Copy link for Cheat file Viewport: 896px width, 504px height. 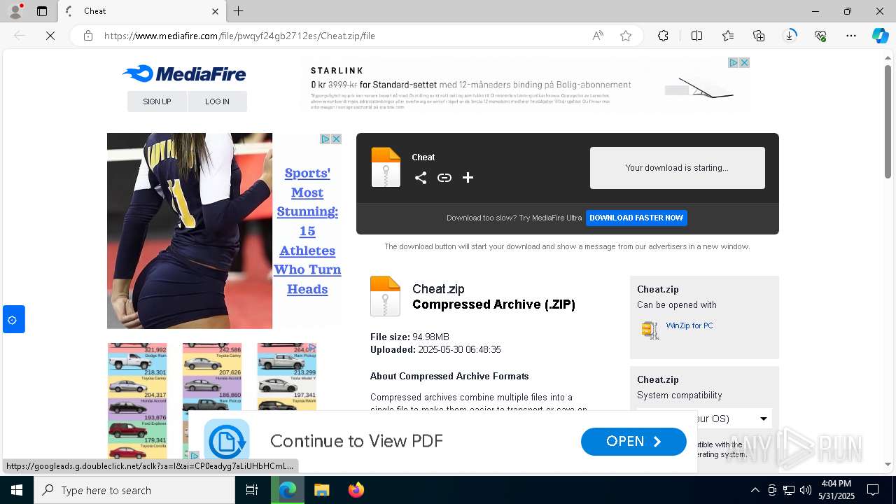[444, 178]
